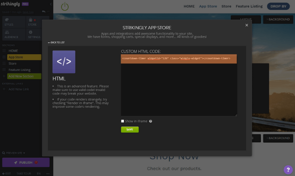Screen dimensions: 295x176
Task: Open the help question mark bubble
Action: 288,170
